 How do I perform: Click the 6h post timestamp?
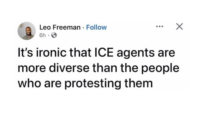pos(42,35)
